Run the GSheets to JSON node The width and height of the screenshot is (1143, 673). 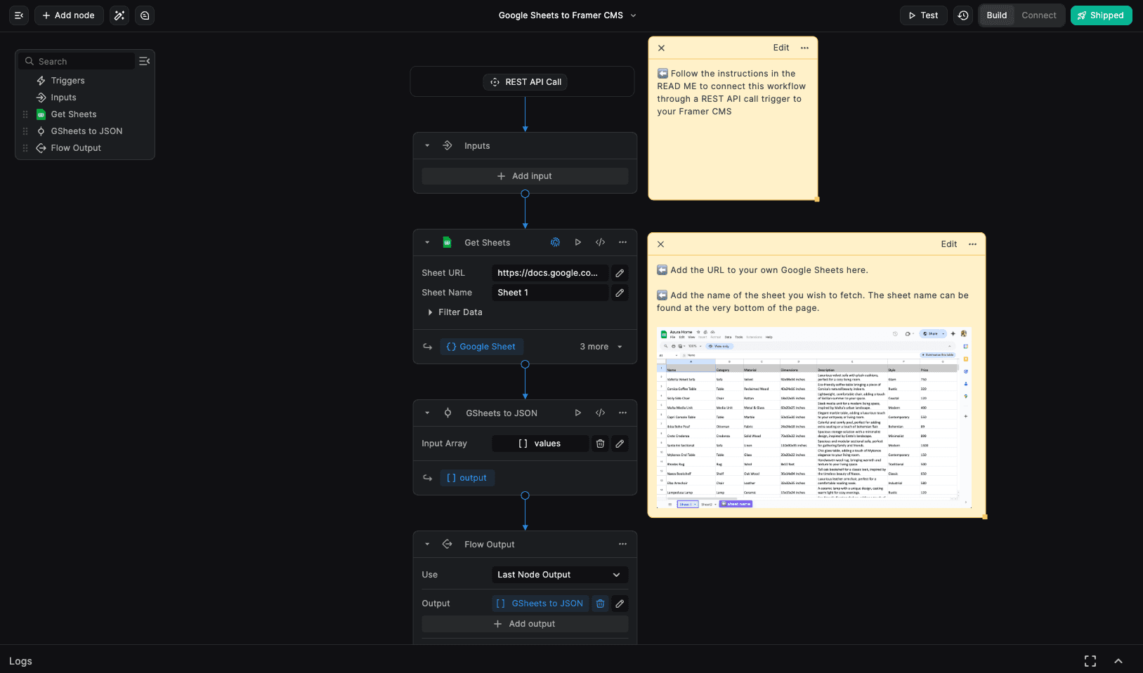(x=578, y=413)
